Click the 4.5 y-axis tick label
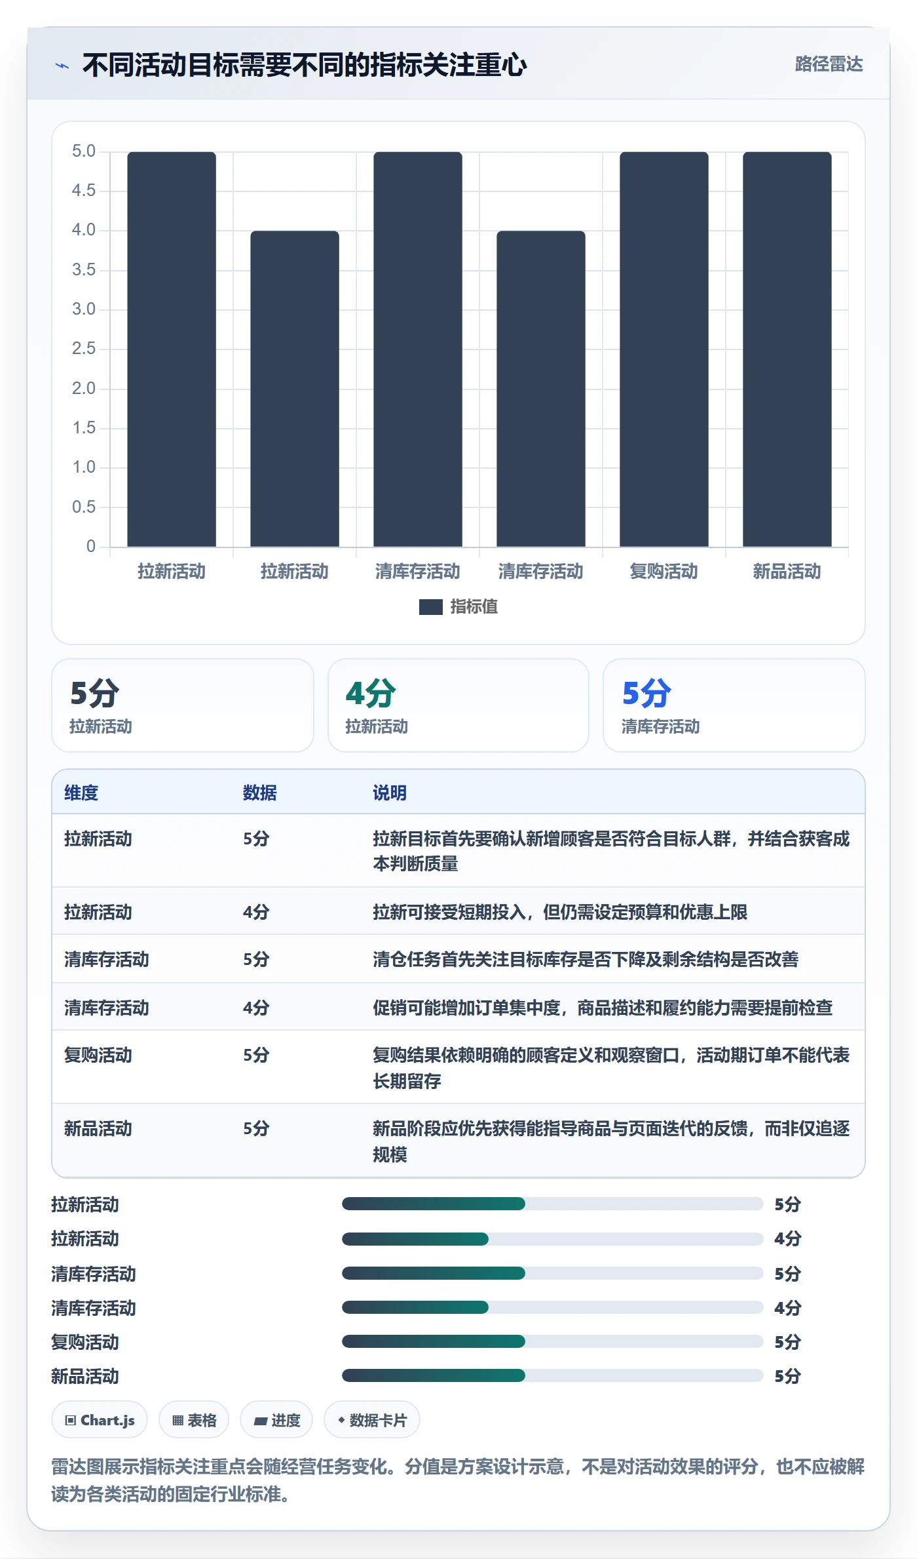 pos(84,191)
